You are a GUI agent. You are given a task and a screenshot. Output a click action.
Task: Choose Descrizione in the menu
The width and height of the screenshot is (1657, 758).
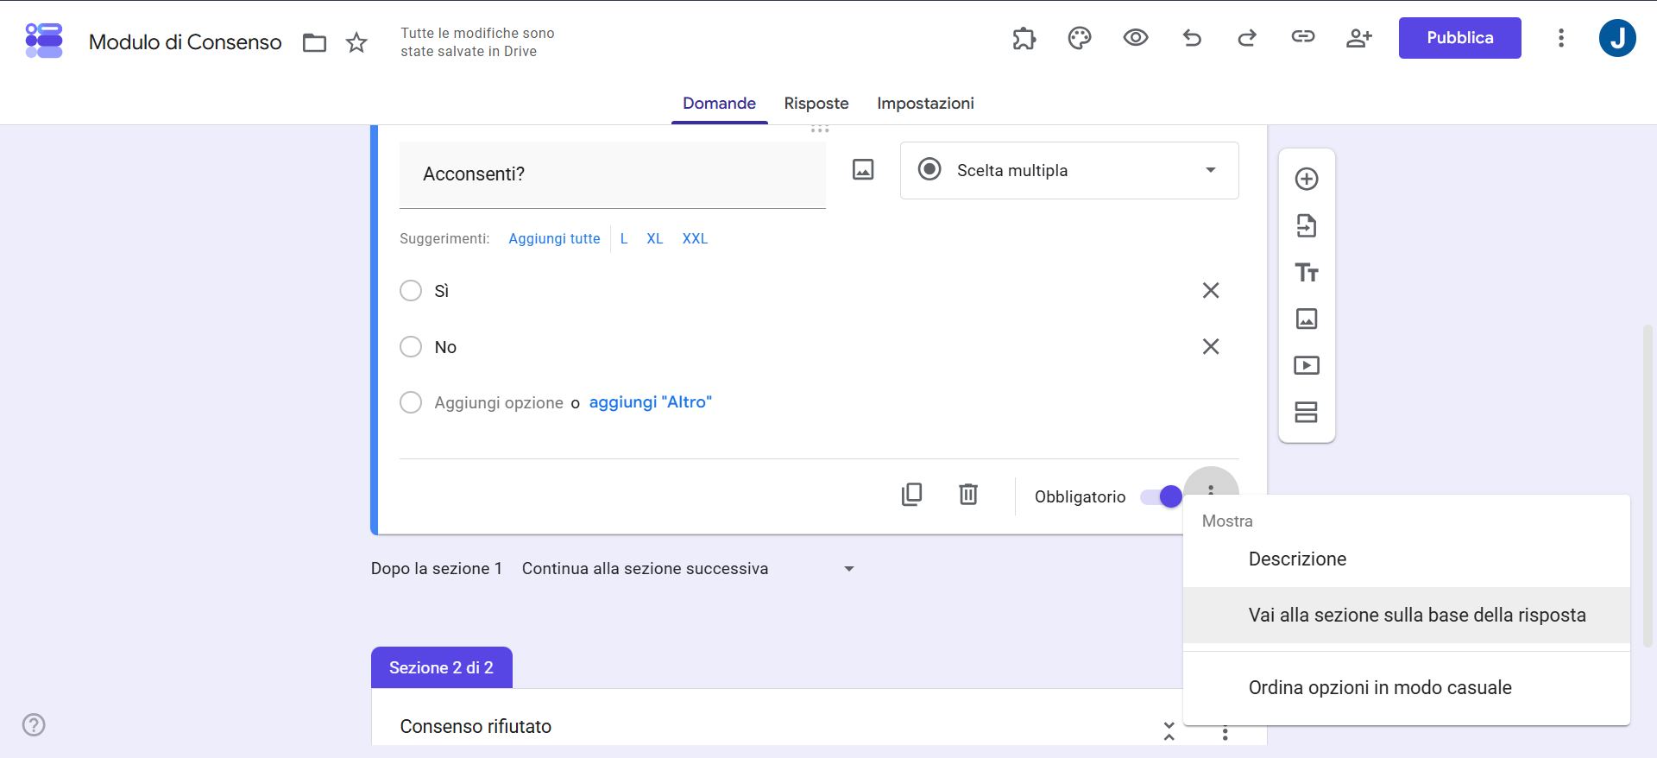1407,559
